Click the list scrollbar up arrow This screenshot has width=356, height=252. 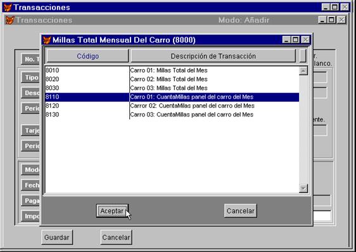point(303,71)
